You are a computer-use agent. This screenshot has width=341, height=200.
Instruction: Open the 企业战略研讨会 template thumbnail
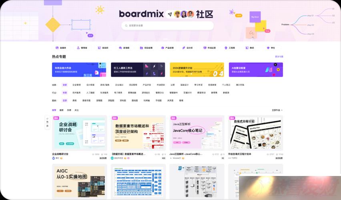(80, 133)
